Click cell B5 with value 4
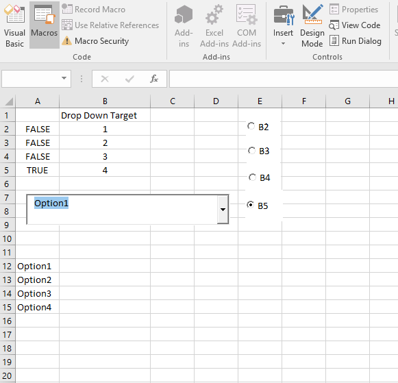 pyautogui.click(x=105, y=171)
